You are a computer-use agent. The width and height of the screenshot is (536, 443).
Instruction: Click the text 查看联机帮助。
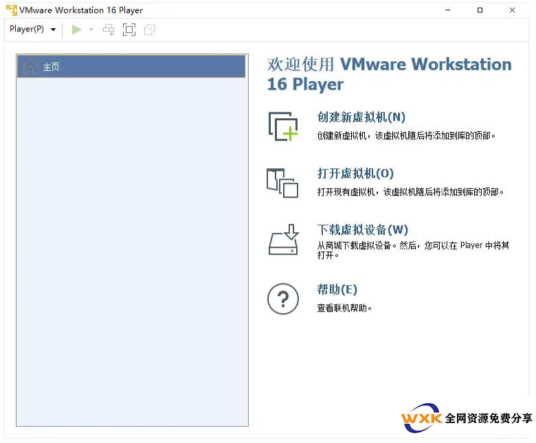click(344, 308)
